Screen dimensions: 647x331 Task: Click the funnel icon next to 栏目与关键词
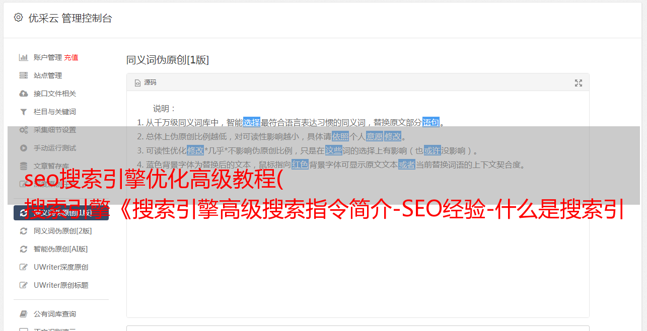(x=23, y=112)
